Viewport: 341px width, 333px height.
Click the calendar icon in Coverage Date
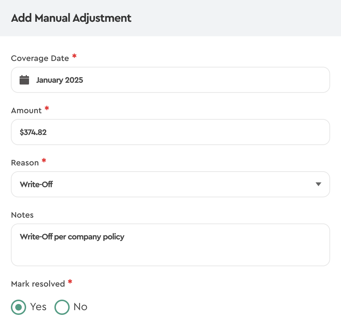24,80
